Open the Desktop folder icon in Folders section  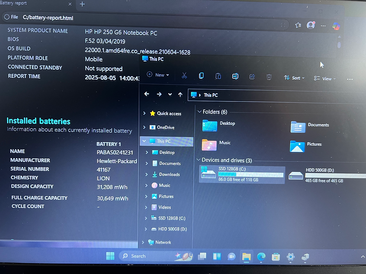click(x=210, y=125)
